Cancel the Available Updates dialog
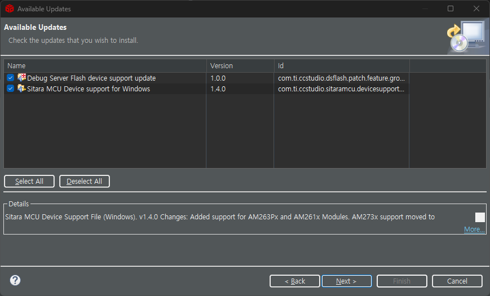 tap(457, 281)
